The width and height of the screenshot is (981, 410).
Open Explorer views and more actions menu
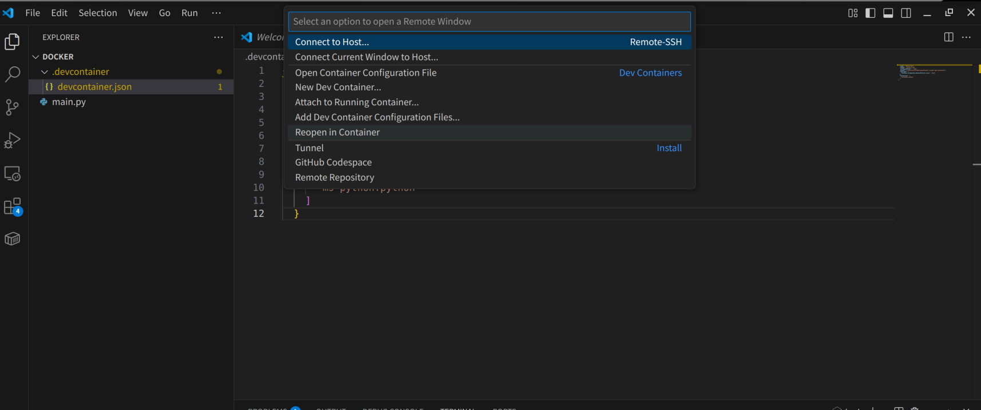(219, 37)
